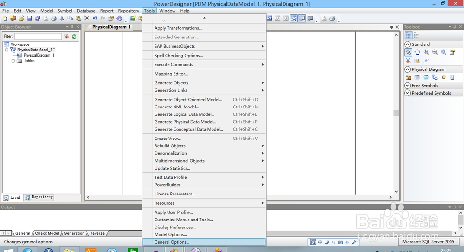Click Apply Transformations menu item
464x252 pixels.
[x=204, y=28]
